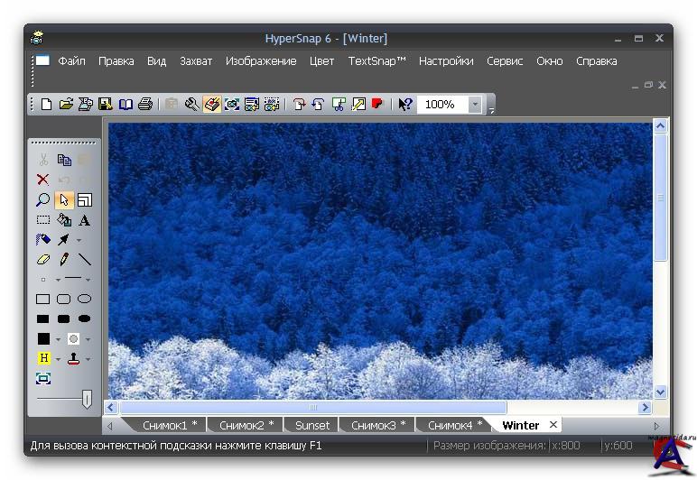Viewport: 697px width, 480px height.
Task: Click the vertical scrollbar down arrow
Action: [x=660, y=392]
